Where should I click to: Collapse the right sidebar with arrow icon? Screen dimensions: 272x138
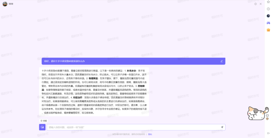click(x=268, y=133)
